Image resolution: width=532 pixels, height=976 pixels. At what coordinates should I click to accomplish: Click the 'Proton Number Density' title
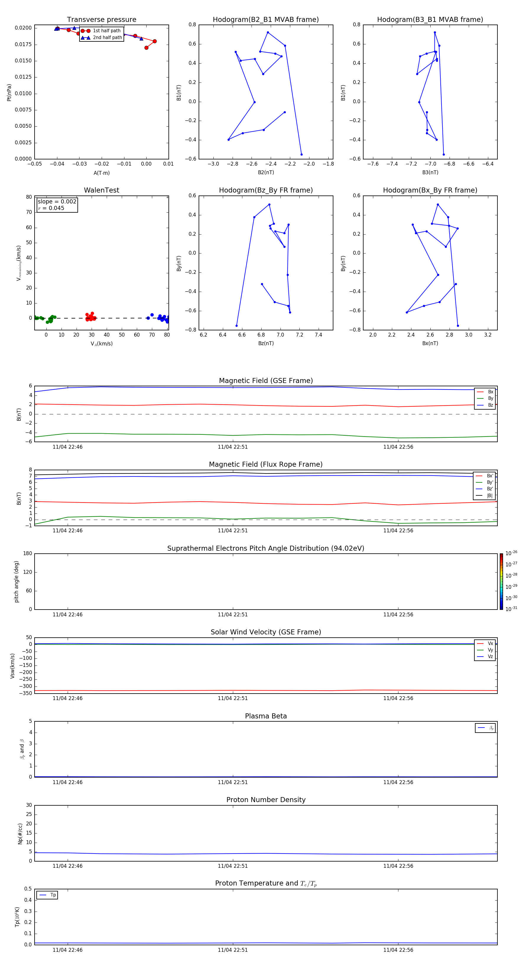266,800
